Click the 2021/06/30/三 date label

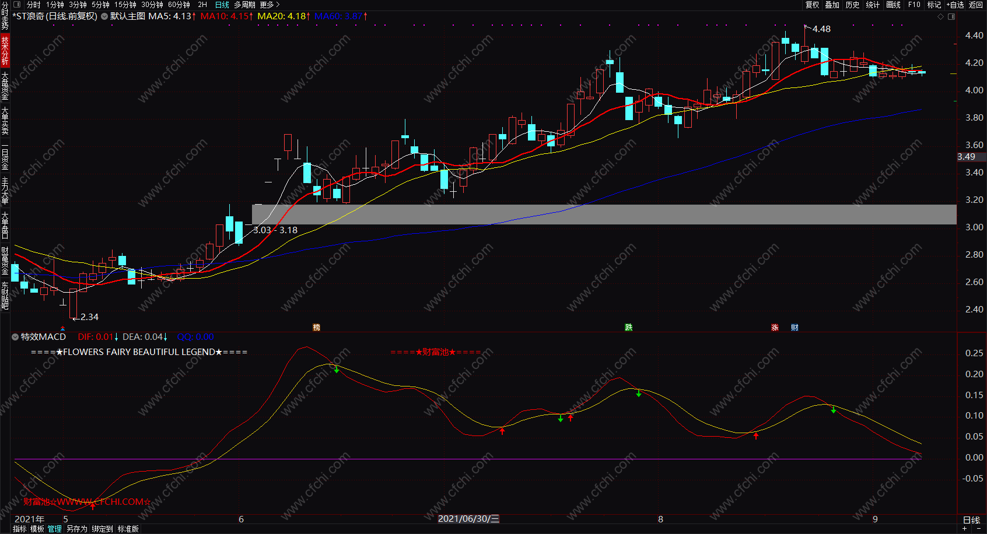pos(468,519)
